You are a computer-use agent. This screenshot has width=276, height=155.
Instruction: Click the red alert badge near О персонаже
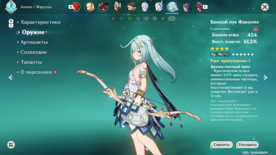click(x=55, y=72)
